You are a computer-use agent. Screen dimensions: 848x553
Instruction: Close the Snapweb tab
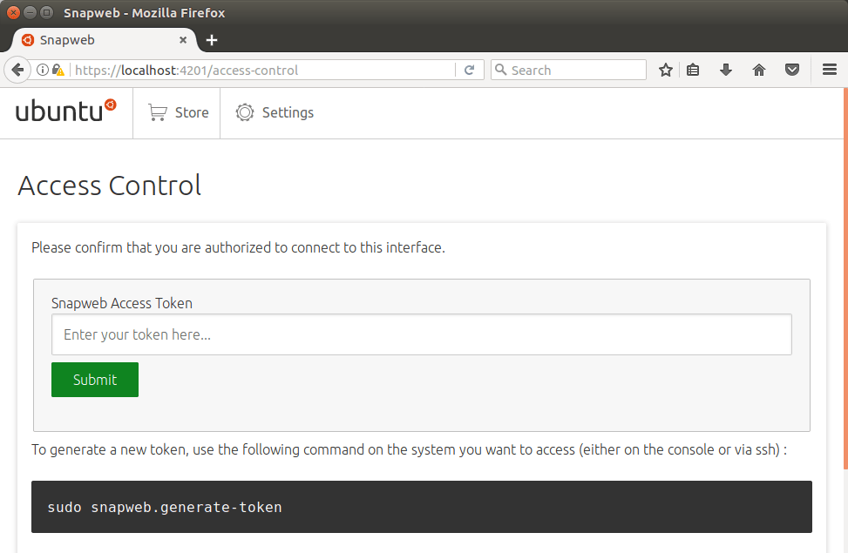click(183, 40)
